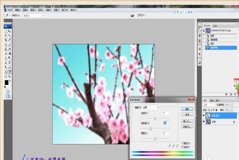Select the Type (T) tool
The width and height of the screenshot is (239, 160).
click(10, 62)
